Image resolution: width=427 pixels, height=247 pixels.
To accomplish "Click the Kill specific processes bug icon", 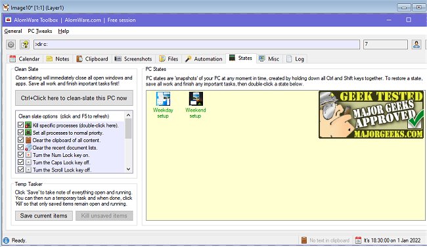I will coord(28,125).
